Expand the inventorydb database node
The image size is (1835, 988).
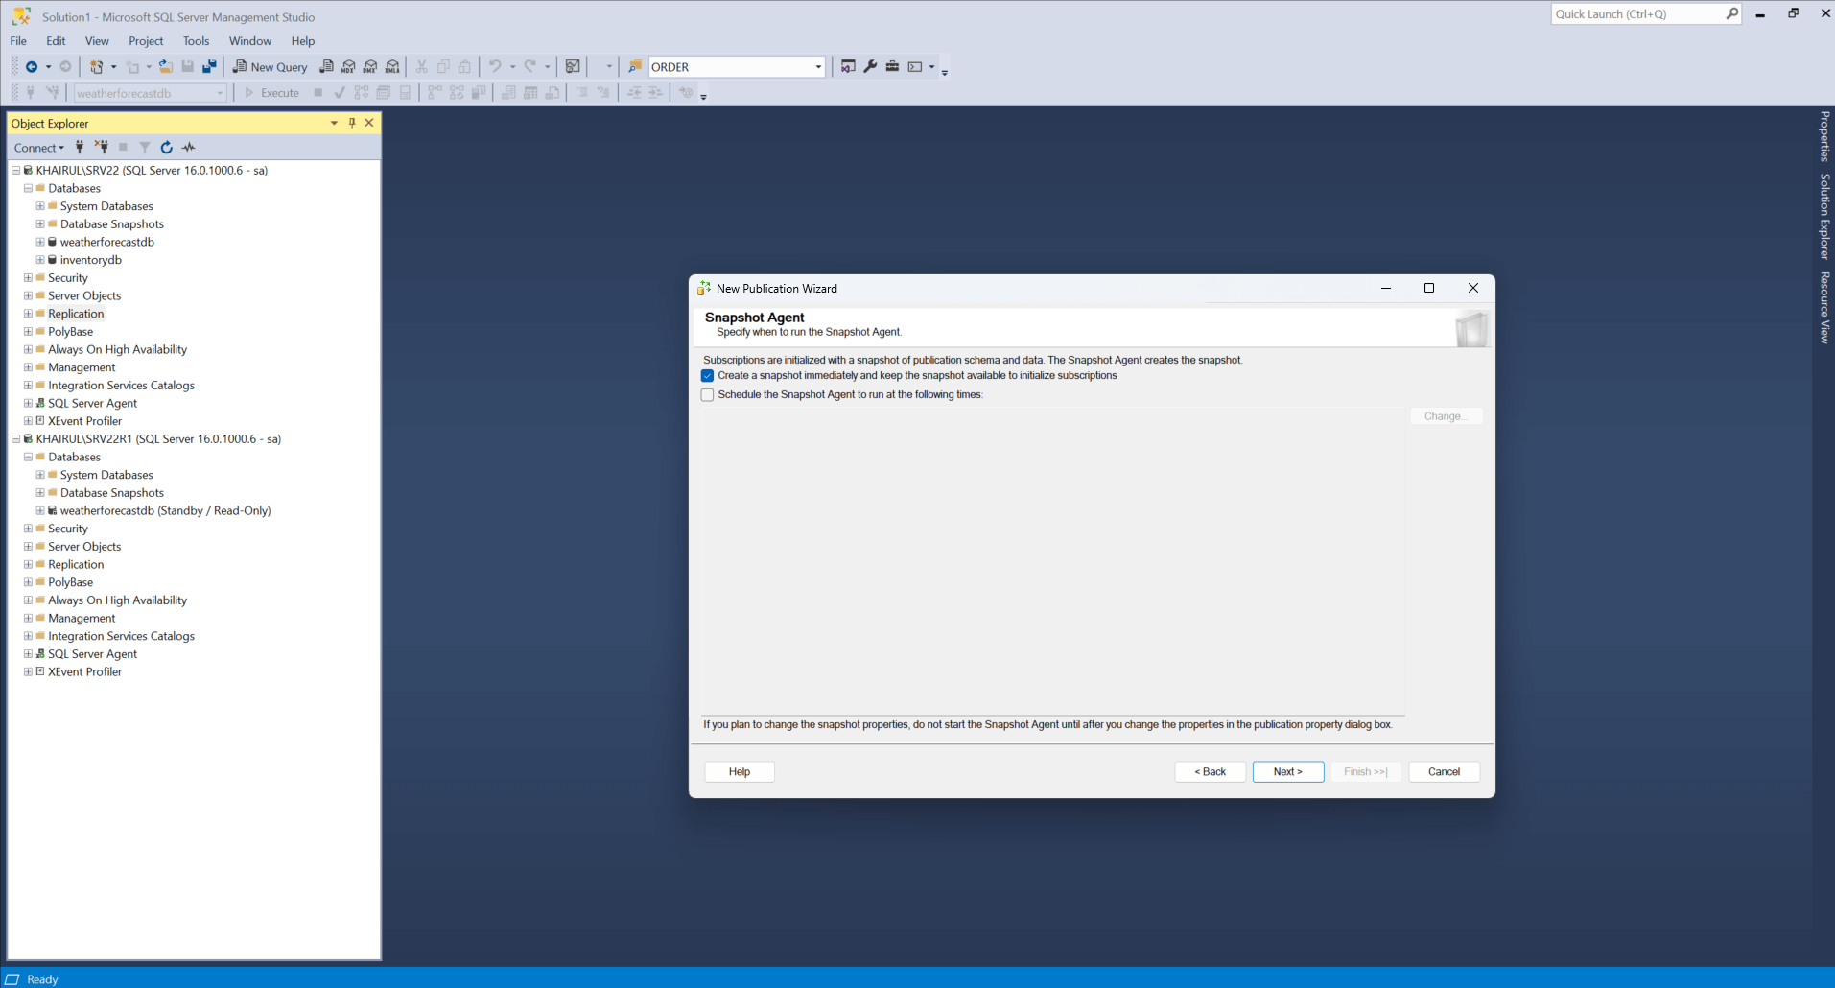tap(40, 260)
